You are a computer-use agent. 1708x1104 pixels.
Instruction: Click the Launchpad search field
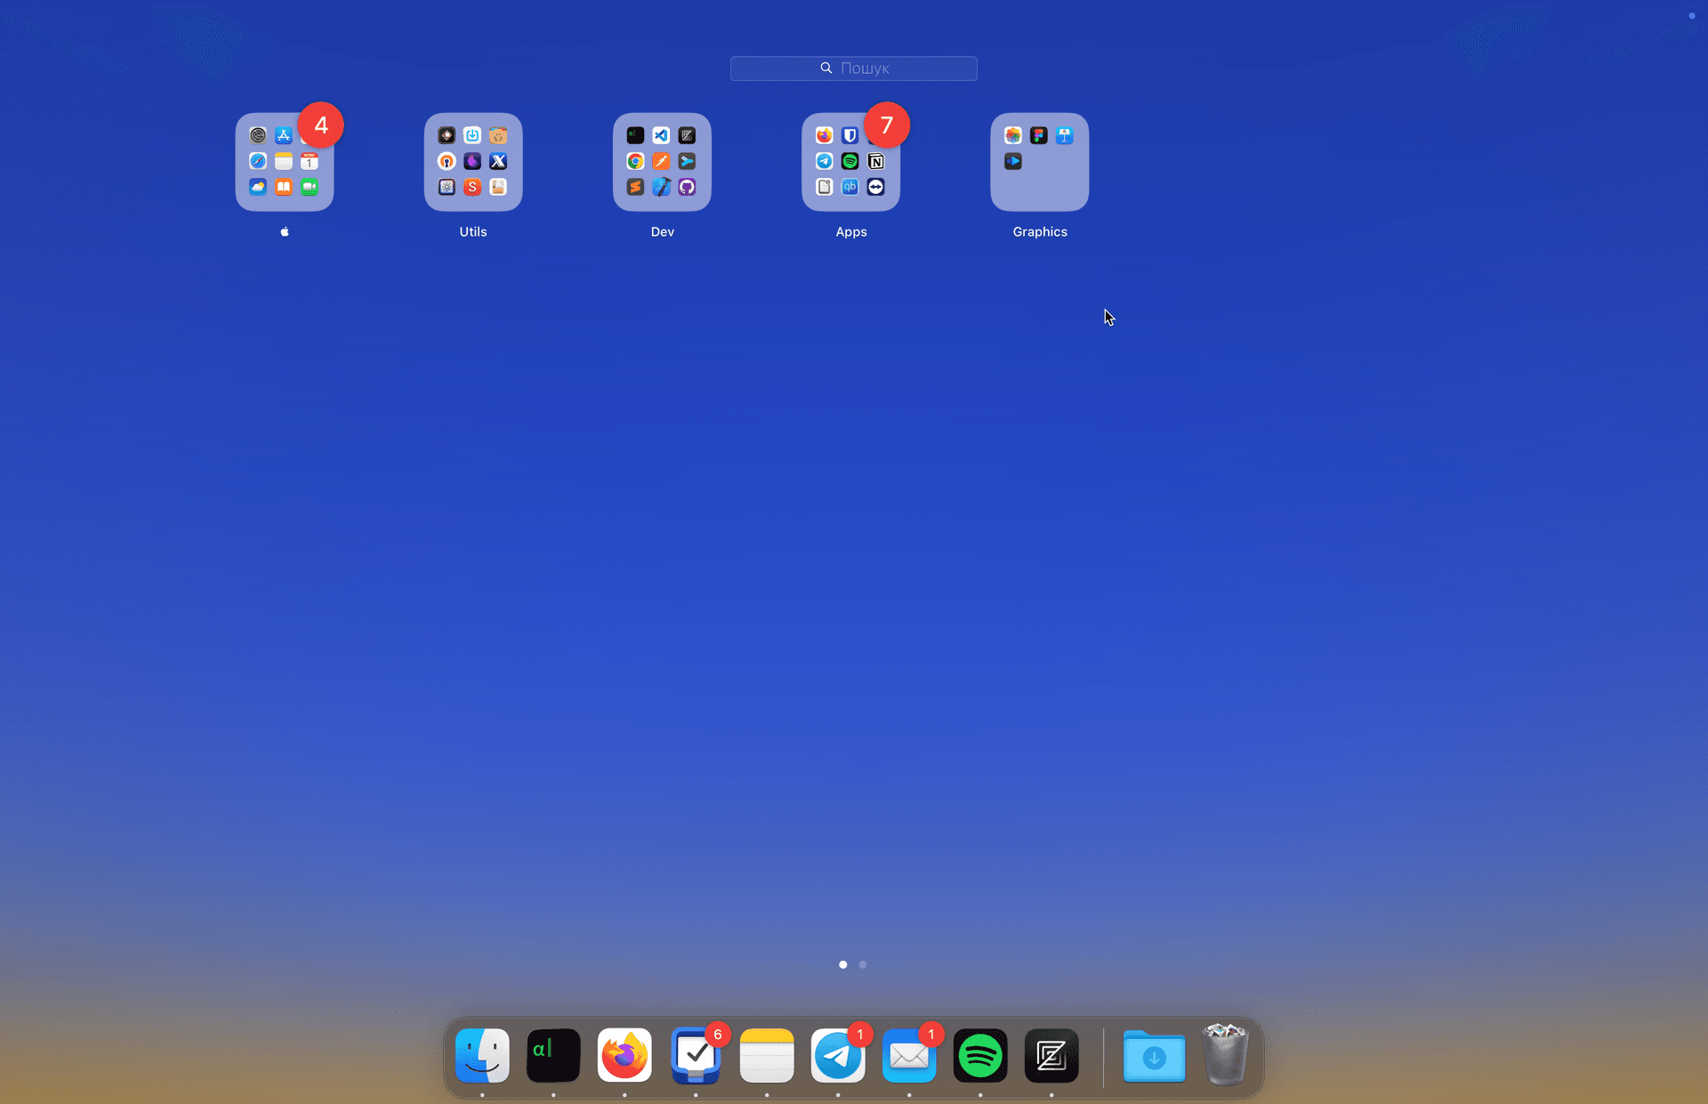[854, 68]
